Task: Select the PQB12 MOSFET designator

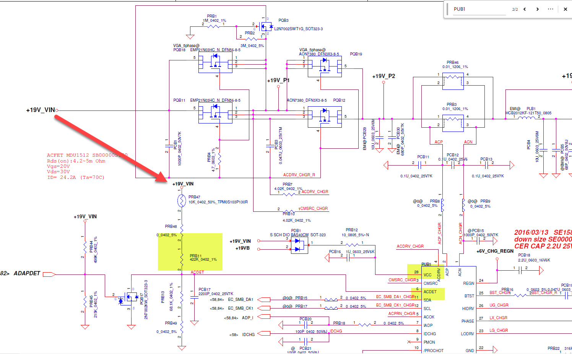Action: click(x=339, y=100)
